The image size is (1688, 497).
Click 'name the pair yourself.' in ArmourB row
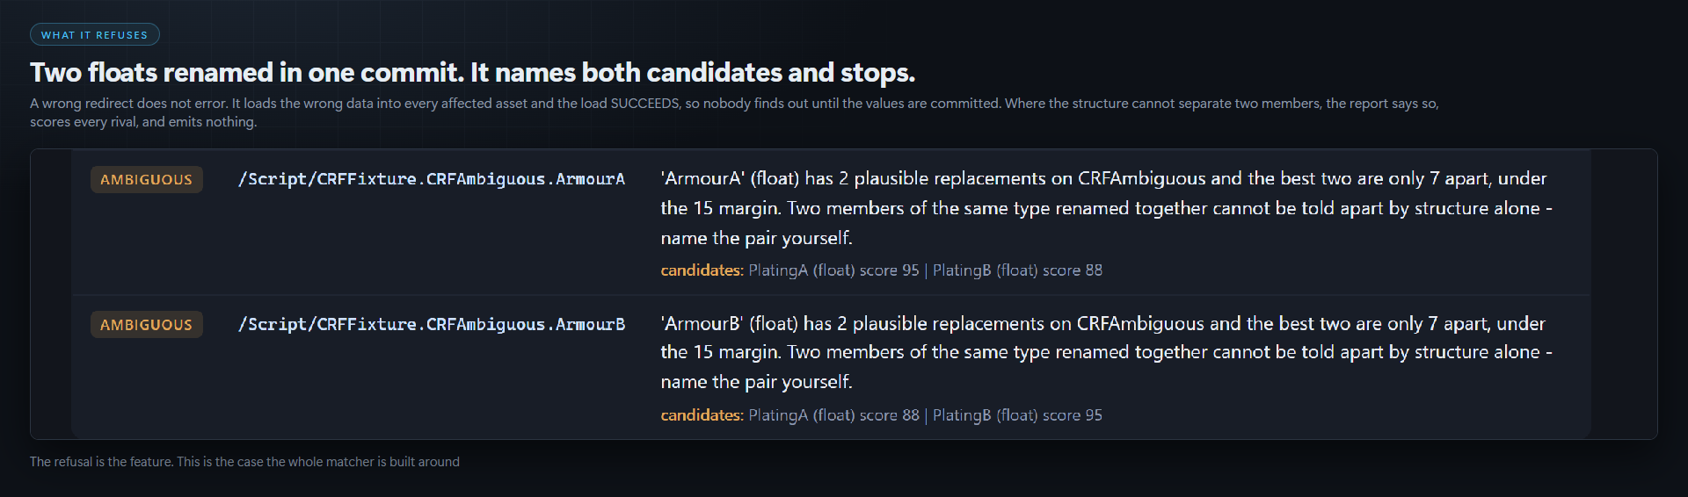756,382
